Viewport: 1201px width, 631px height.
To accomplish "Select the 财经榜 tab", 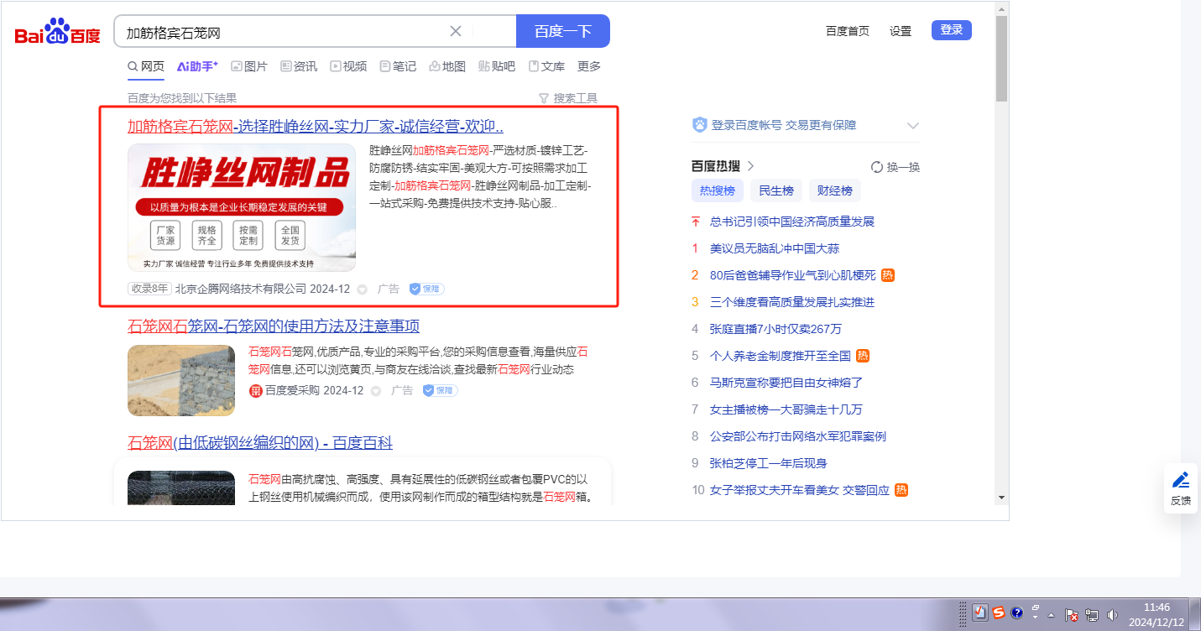I will pos(834,190).
